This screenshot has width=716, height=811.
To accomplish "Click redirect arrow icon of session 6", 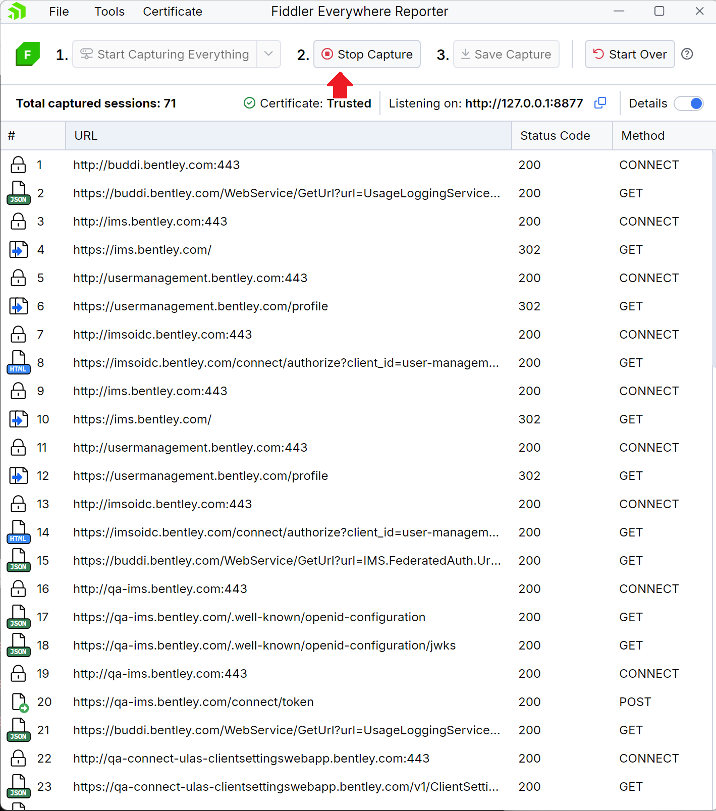I will click(x=19, y=306).
